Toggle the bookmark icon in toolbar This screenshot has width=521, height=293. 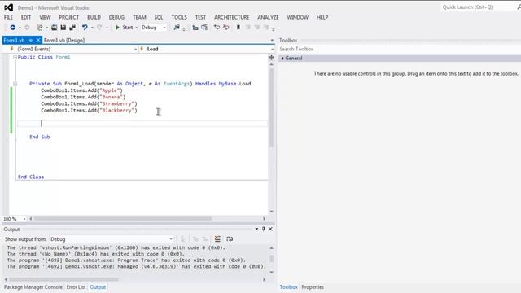tap(239, 28)
